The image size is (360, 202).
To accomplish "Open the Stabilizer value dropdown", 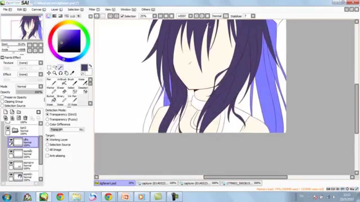I will pyautogui.click(x=253, y=16).
